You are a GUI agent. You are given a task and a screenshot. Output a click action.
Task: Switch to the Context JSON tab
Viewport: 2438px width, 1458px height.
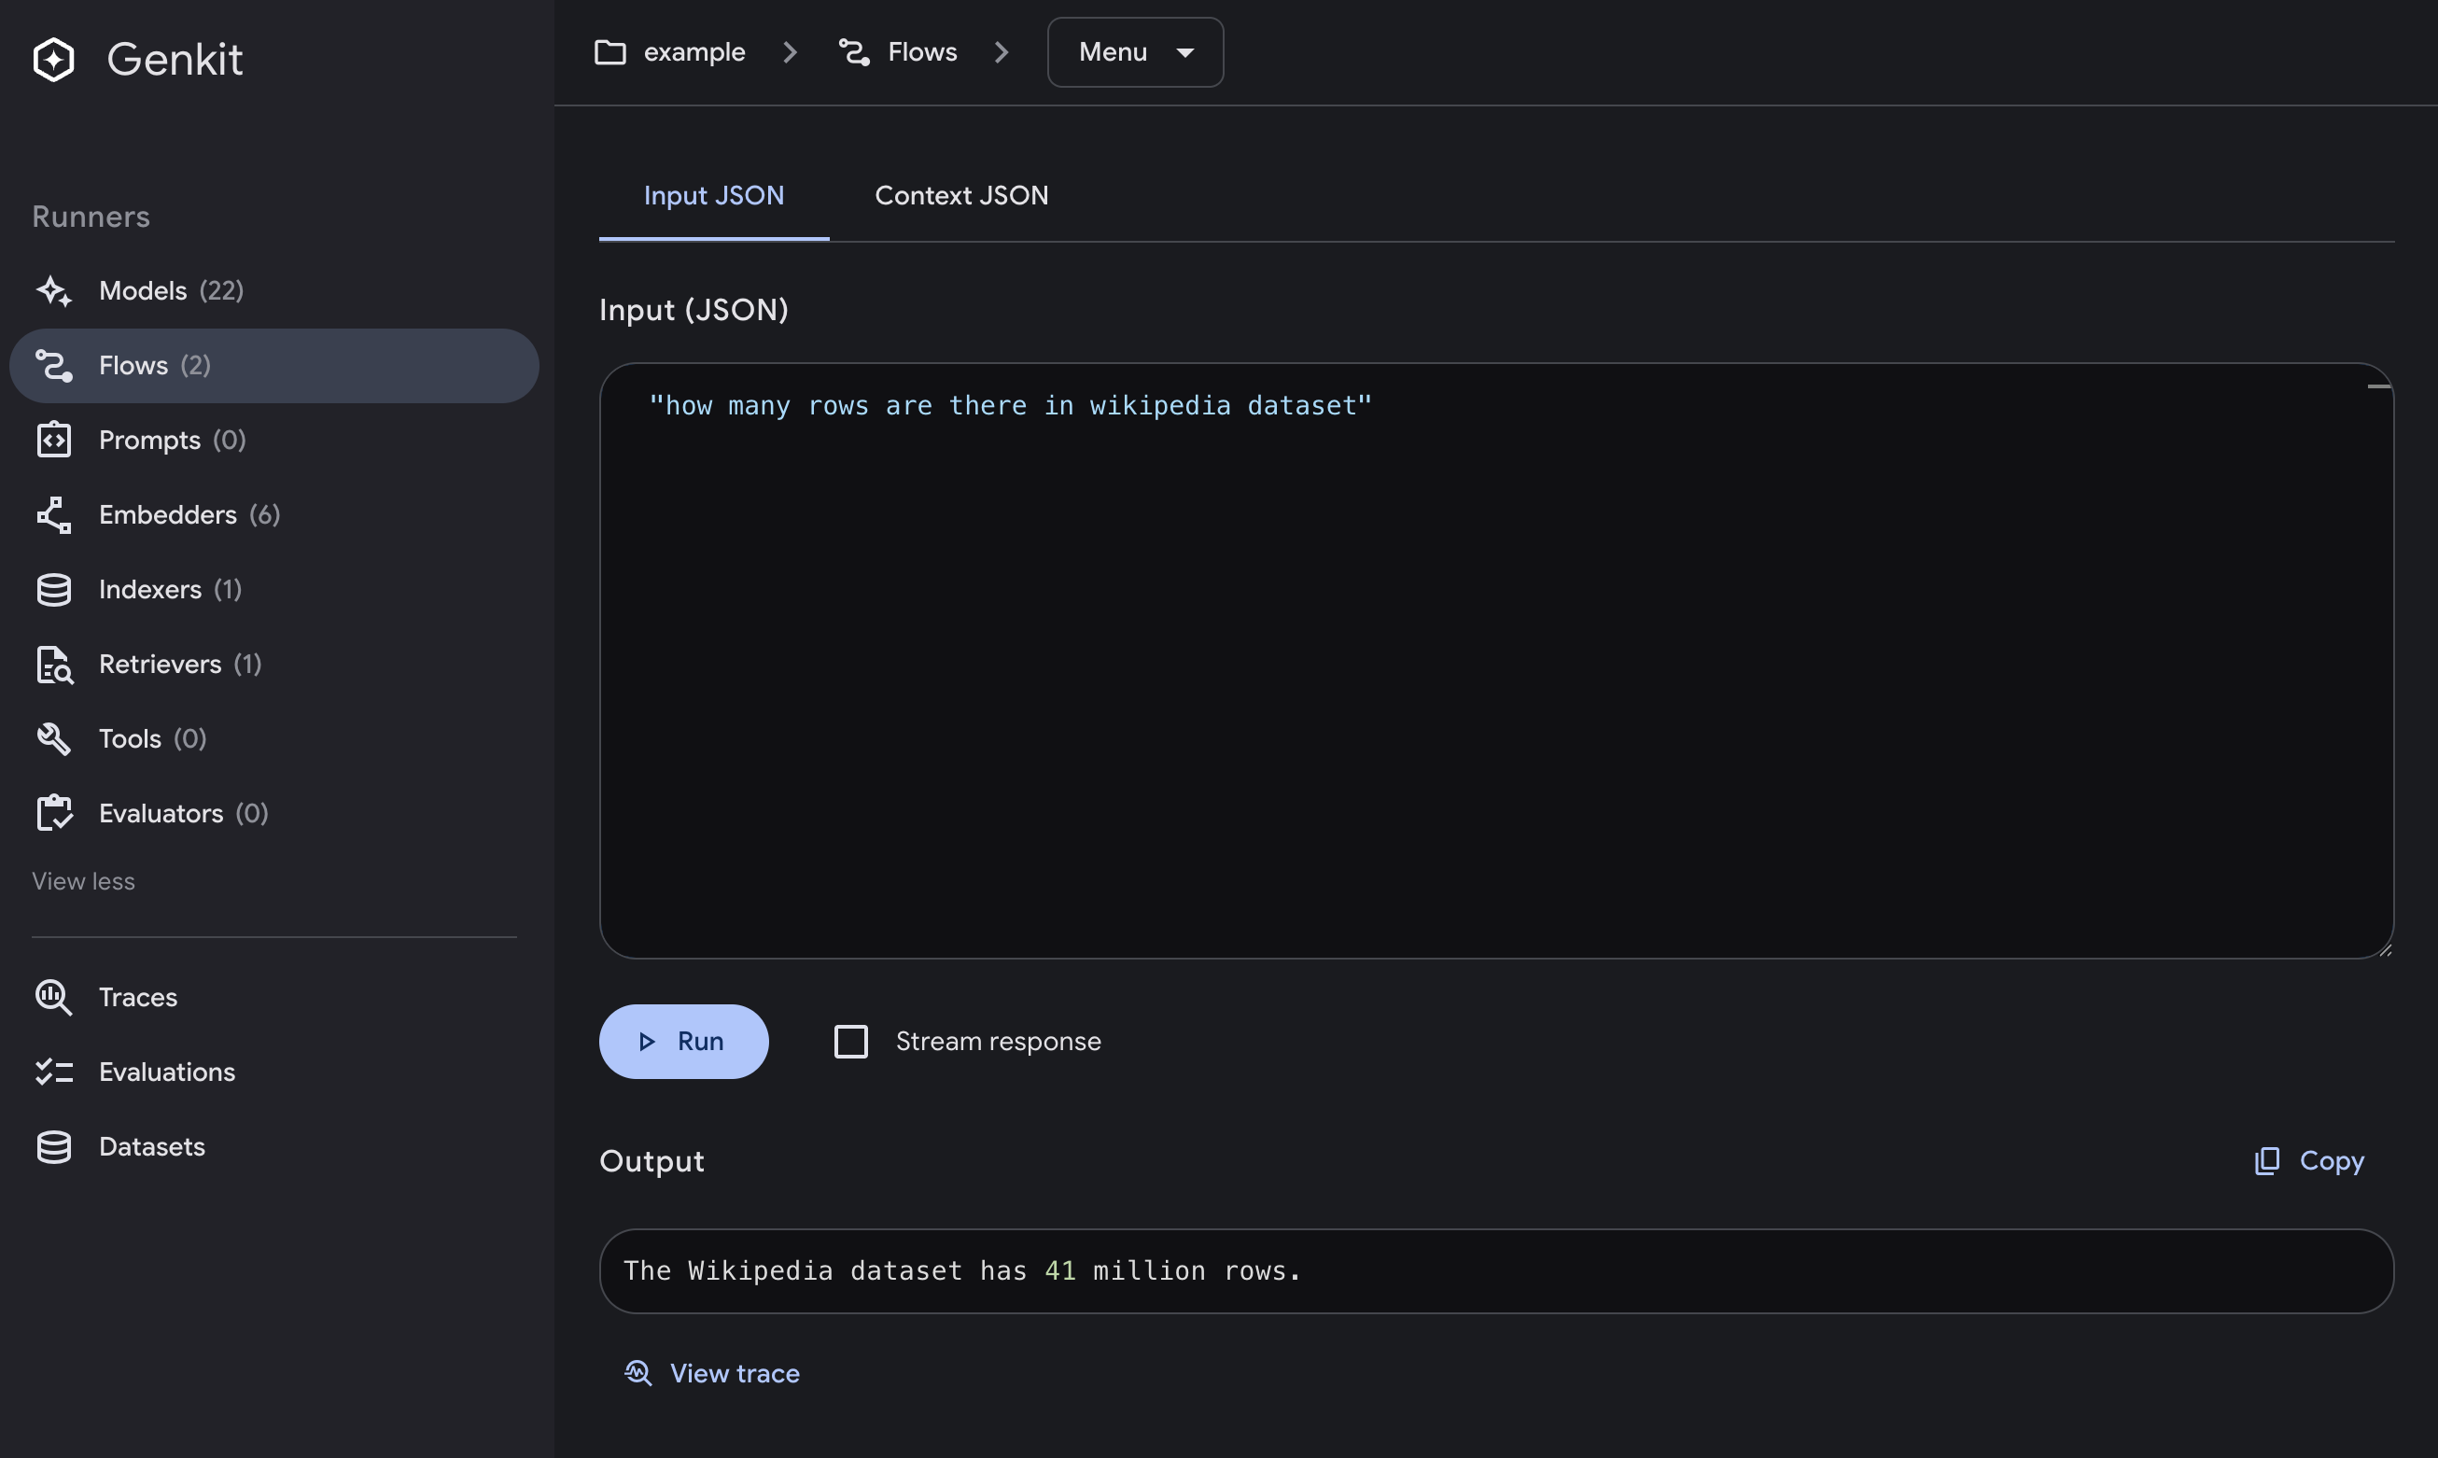tap(961, 195)
